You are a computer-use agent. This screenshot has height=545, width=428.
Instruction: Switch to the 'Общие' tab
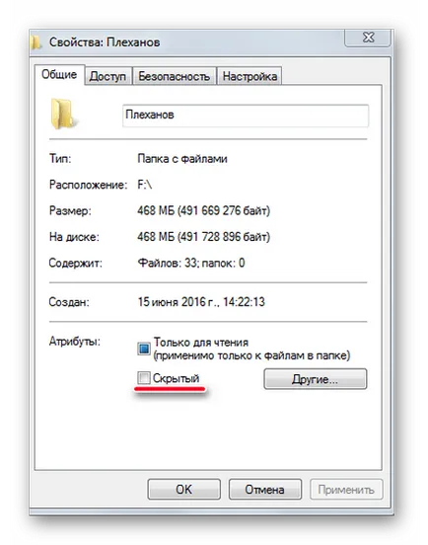tap(59, 74)
